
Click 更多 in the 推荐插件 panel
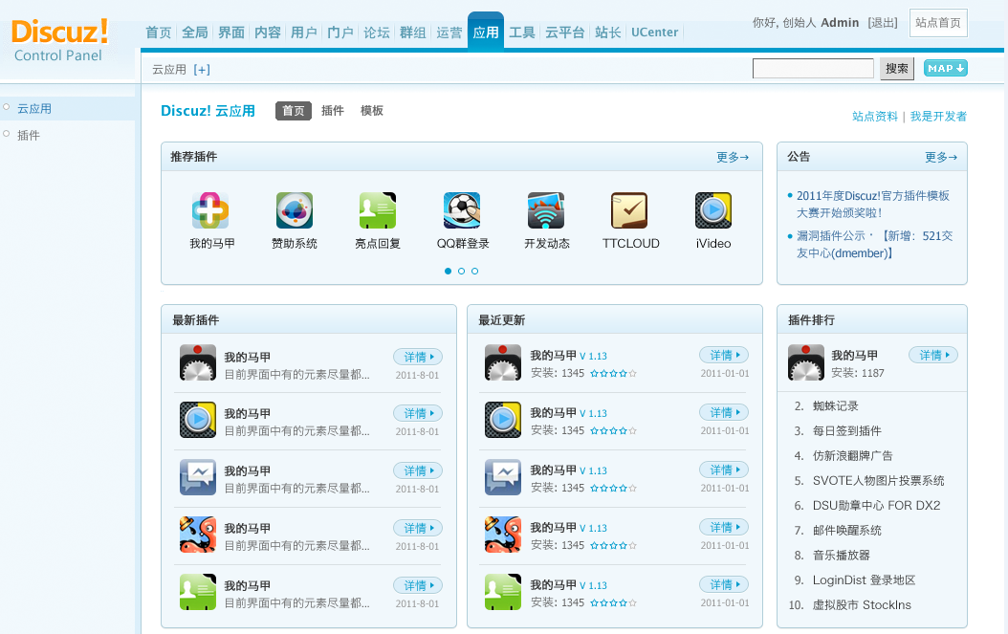tap(733, 157)
